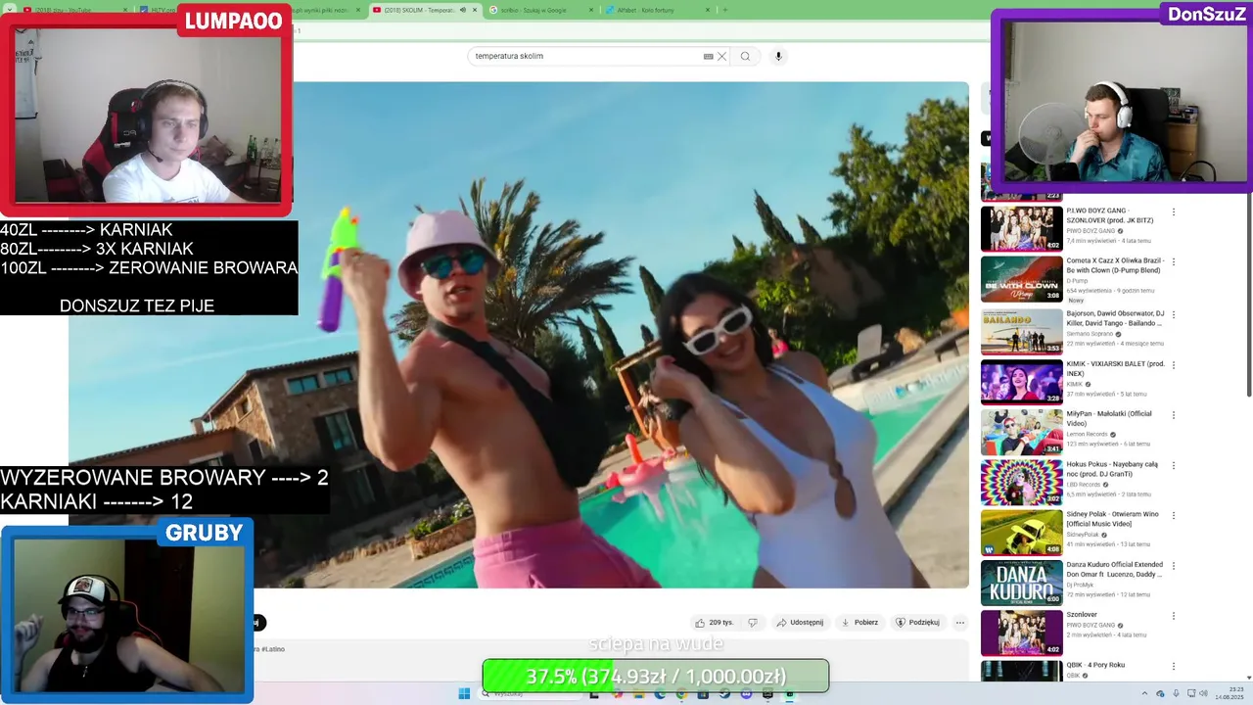Image resolution: width=1253 pixels, height=705 pixels.
Task: Open the Windows Start menu
Action: [x=464, y=694]
